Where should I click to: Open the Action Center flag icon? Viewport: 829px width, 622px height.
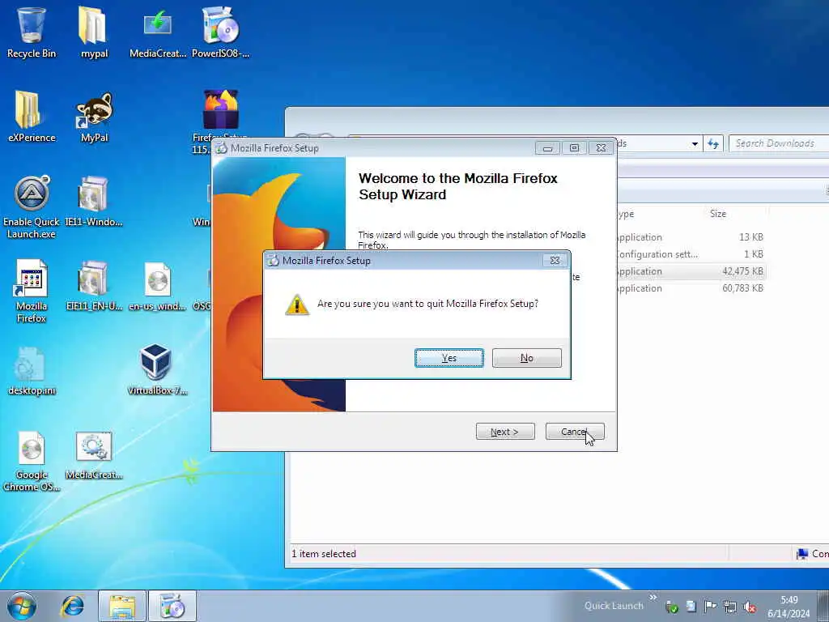click(x=710, y=607)
